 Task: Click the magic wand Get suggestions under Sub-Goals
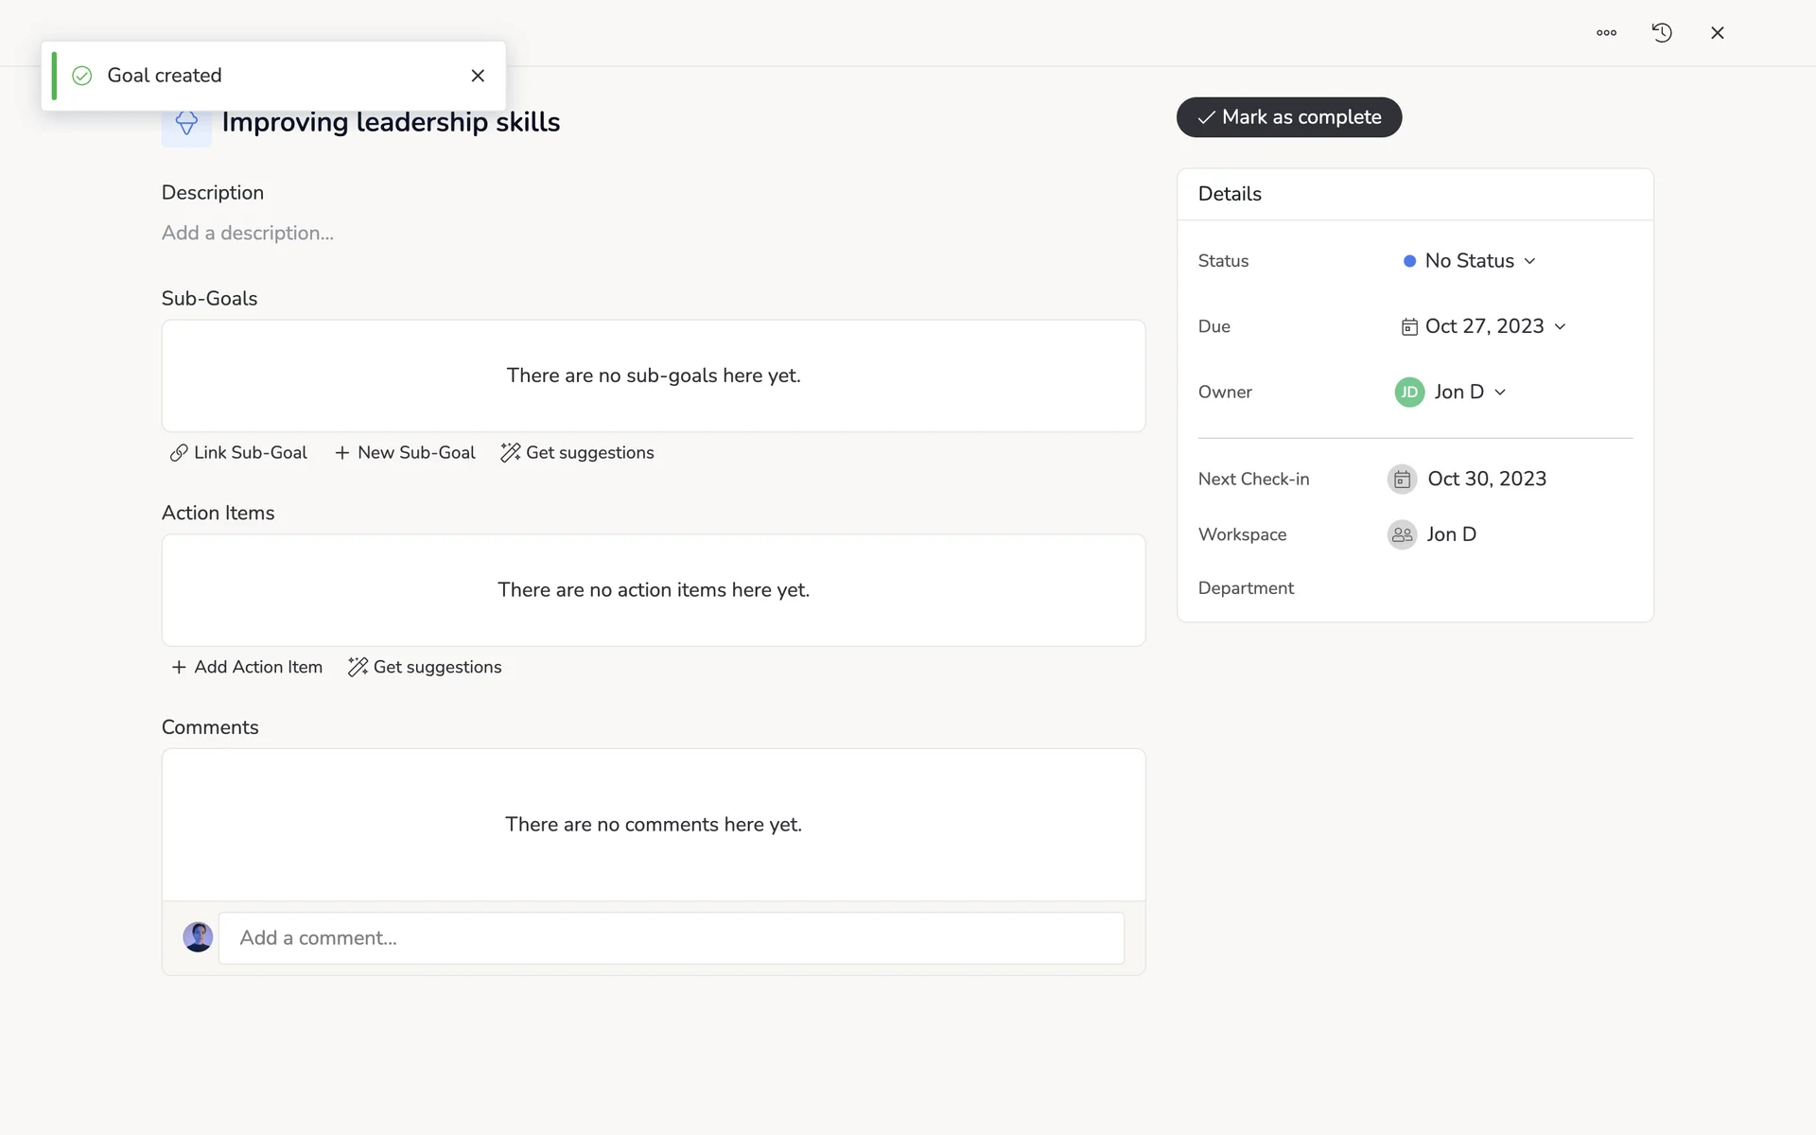click(x=577, y=453)
